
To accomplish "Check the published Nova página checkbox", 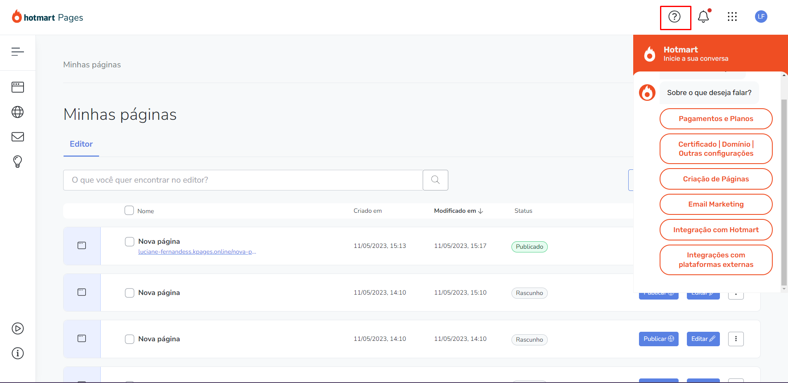I will coord(130,242).
